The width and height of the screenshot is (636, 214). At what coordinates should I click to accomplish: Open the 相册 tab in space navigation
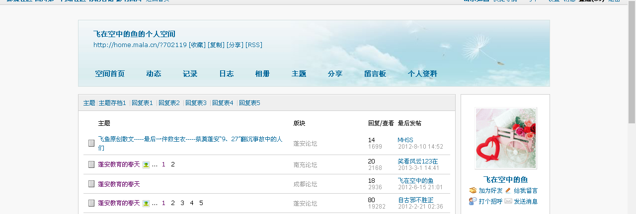tap(262, 74)
